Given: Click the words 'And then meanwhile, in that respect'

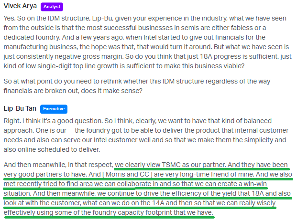Looking at the screenshot, I should pos(58,165).
